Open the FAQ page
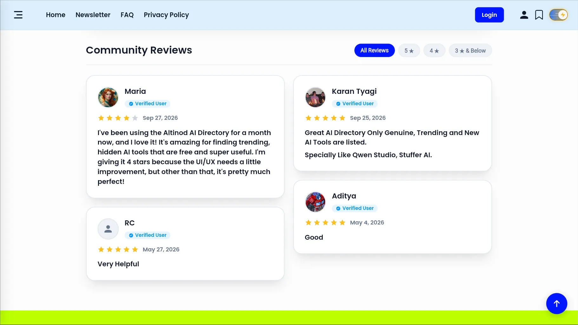 127,15
